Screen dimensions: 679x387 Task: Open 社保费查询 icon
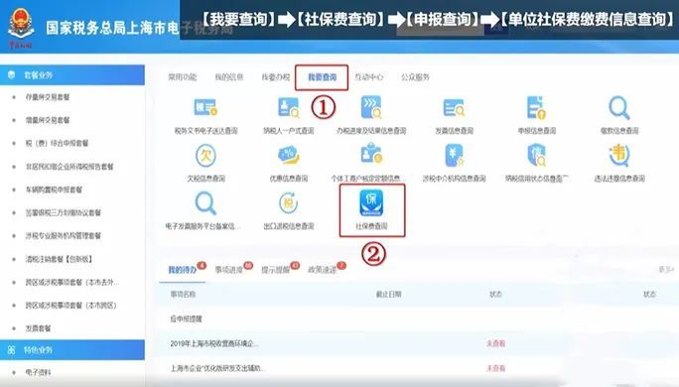(371, 203)
